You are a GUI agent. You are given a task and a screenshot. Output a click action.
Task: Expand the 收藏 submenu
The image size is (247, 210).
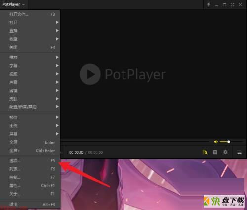[30, 39]
